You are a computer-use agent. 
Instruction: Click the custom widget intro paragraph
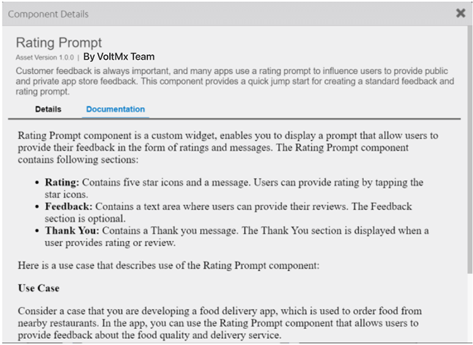click(227, 147)
